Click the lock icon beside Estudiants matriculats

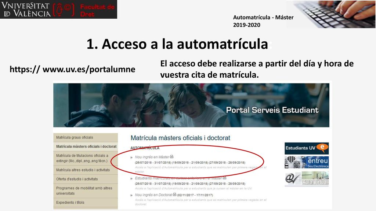click(x=224, y=178)
